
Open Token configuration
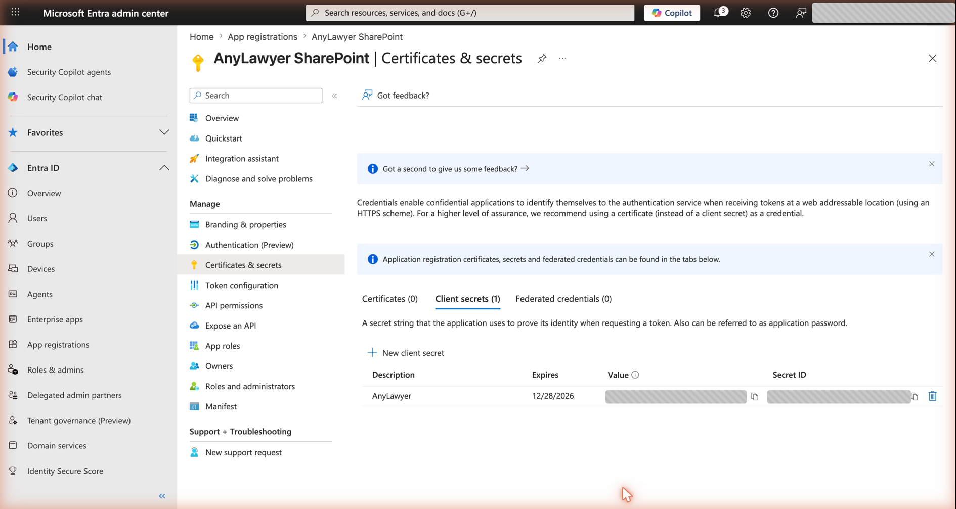pyautogui.click(x=241, y=285)
